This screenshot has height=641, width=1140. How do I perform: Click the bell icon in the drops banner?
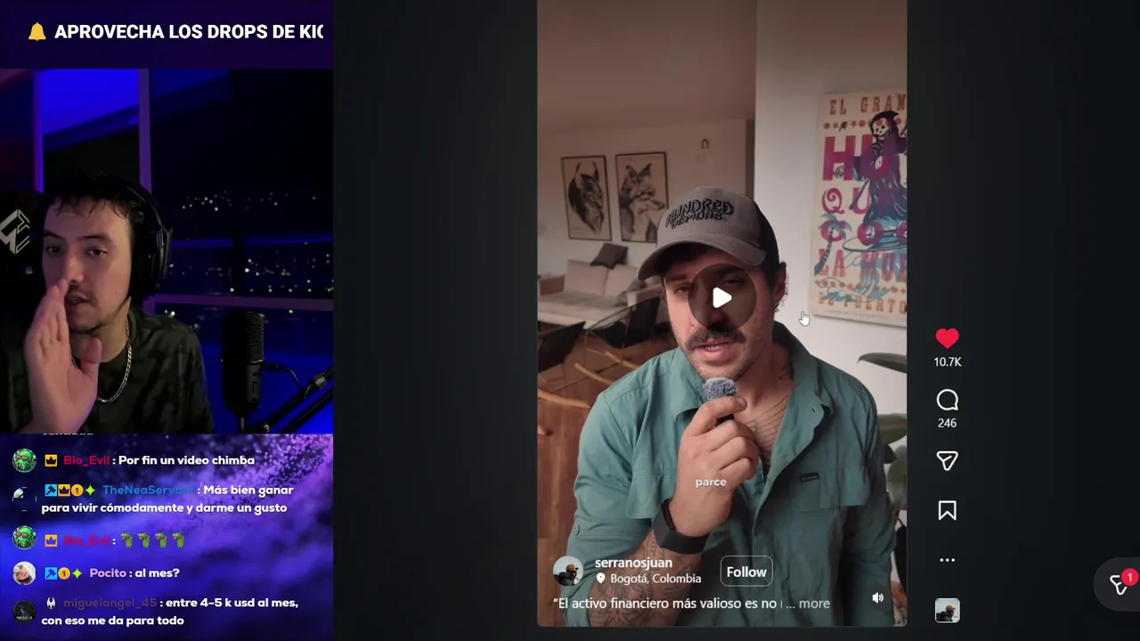(x=37, y=32)
